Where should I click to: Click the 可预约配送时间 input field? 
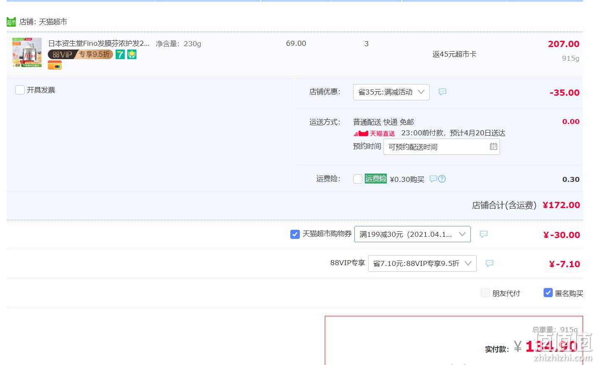[x=441, y=147]
